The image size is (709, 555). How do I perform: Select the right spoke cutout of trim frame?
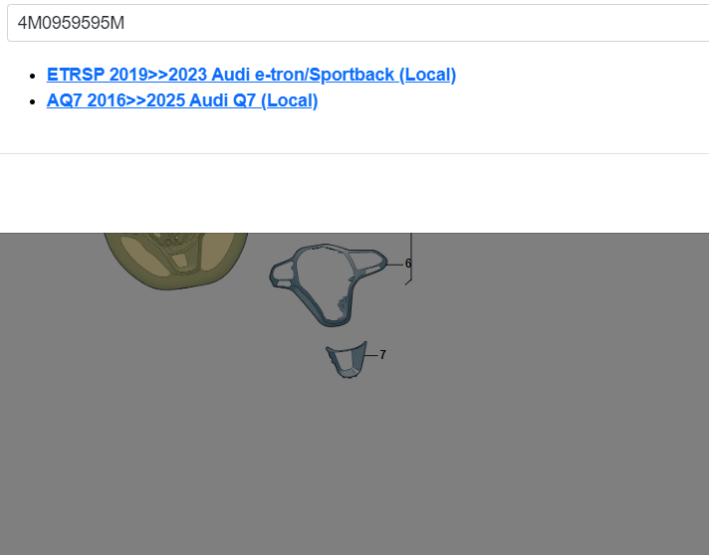click(x=364, y=260)
